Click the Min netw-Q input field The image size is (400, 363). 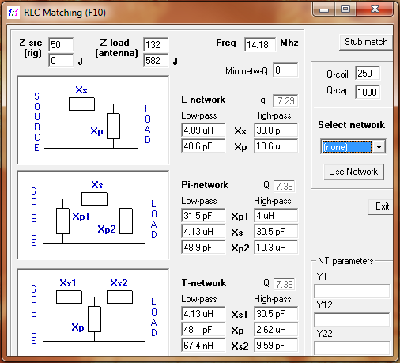click(x=285, y=70)
